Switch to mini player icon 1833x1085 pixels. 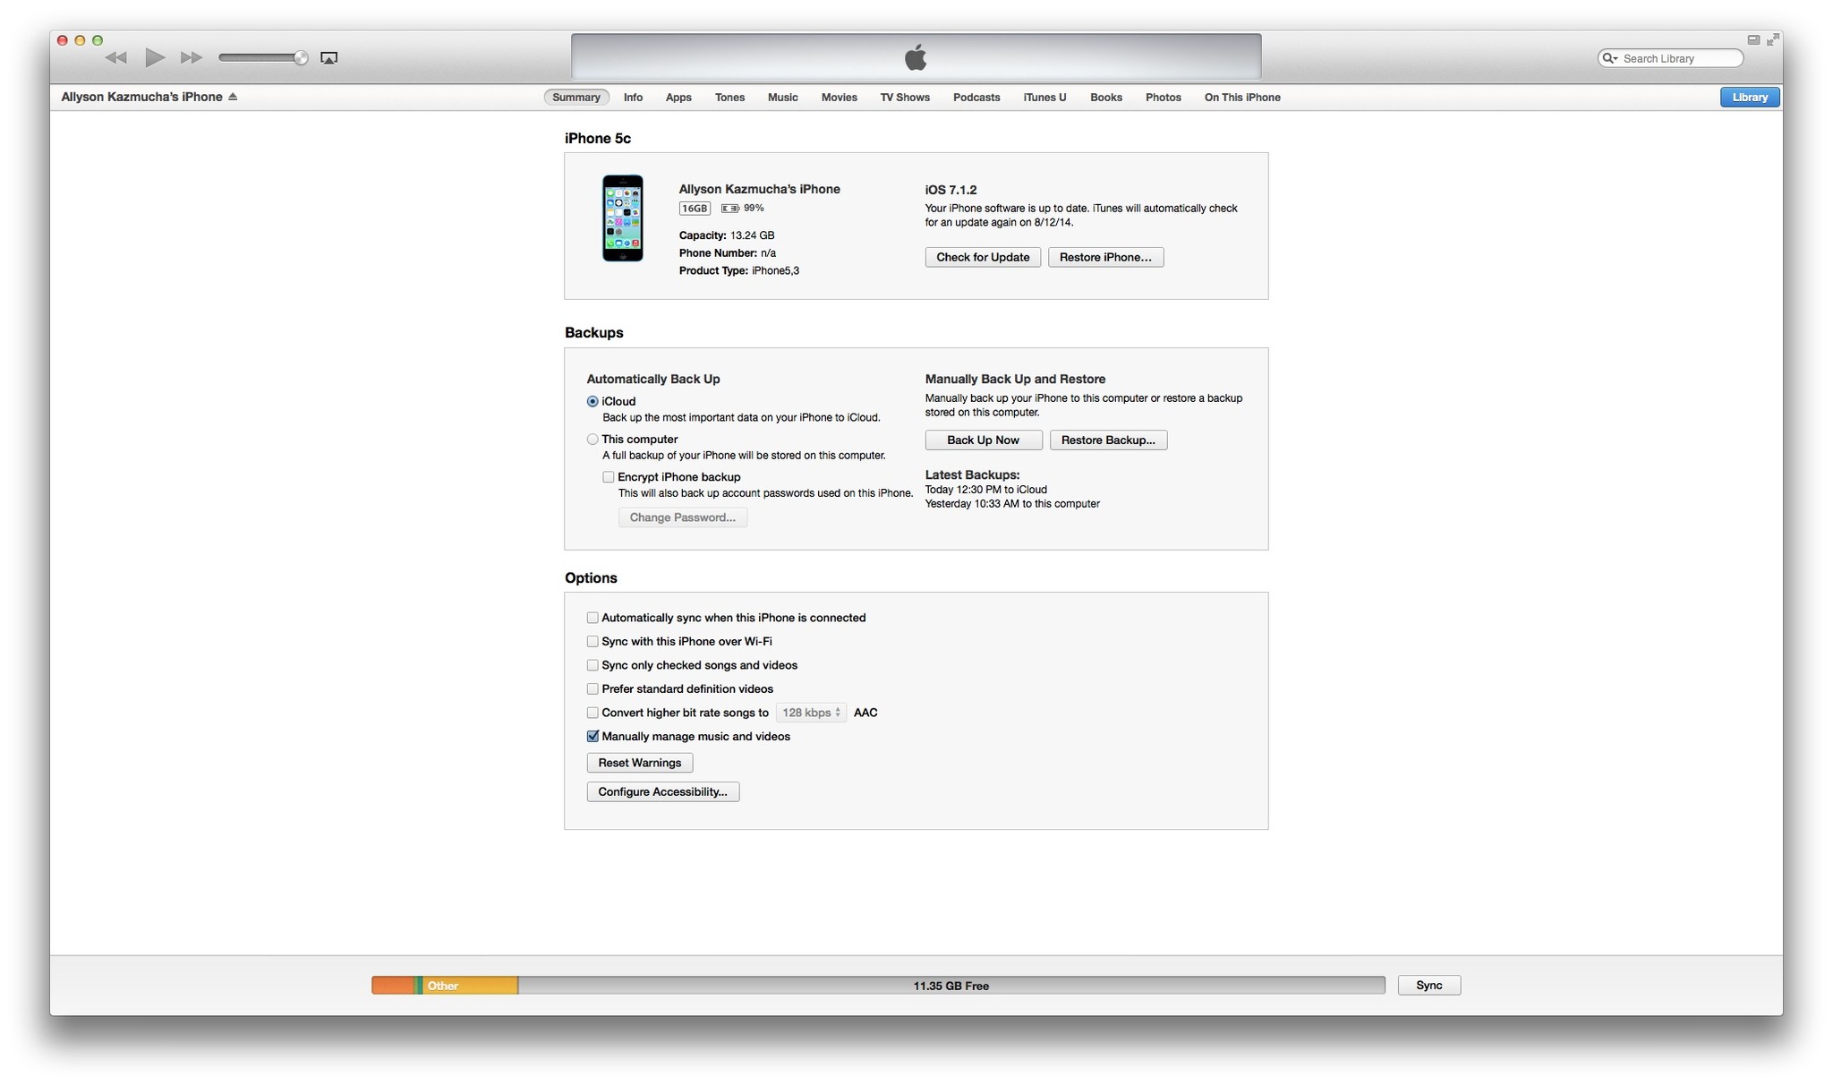[1753, 39]
